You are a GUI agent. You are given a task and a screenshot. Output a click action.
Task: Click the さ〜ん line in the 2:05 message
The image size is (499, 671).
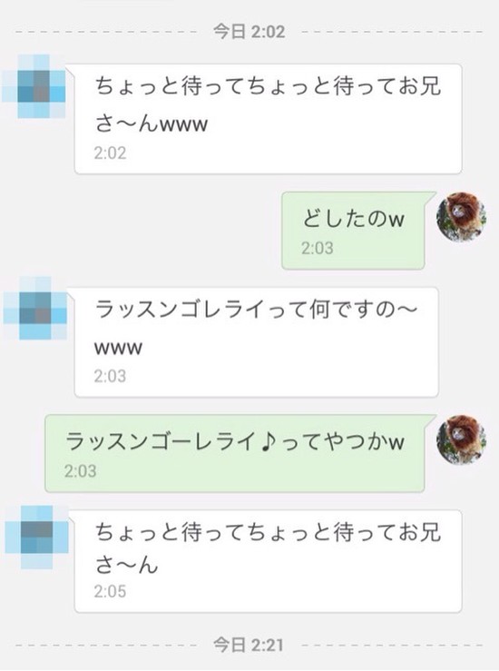pyautogui.click(x=127, y=565)
